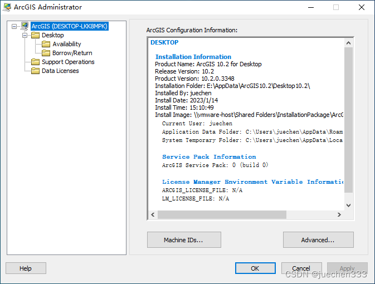
Task: Open the Machine IDs dialog
Action: pyautogui.click(x=184, y=240)
